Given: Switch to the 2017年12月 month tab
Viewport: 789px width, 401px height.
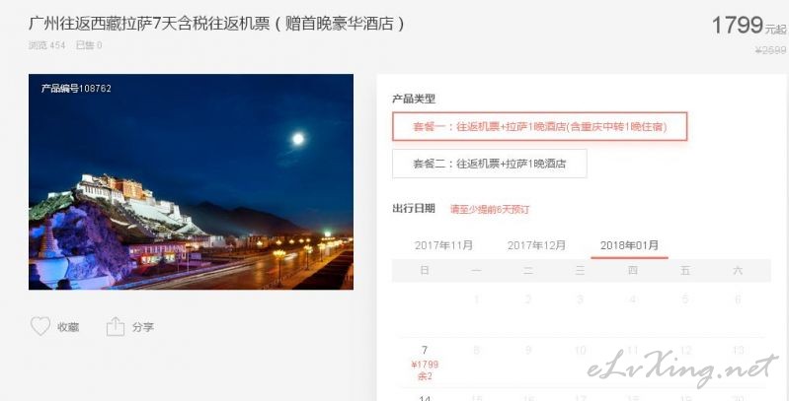Looking at the screenshot, I should 536,245.
